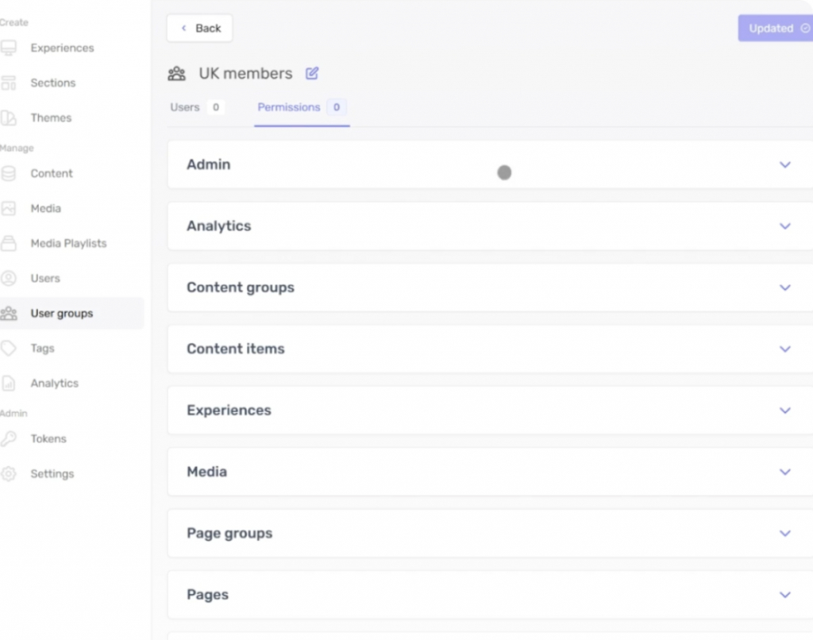Click the Content database icon
Screen dimensions: 813x640
point(9,174)
